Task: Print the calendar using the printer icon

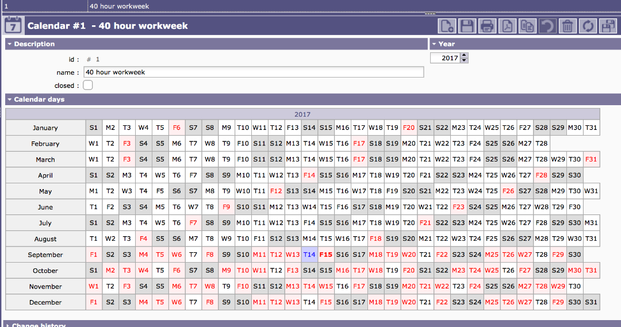Action: [x=487, y=26]
